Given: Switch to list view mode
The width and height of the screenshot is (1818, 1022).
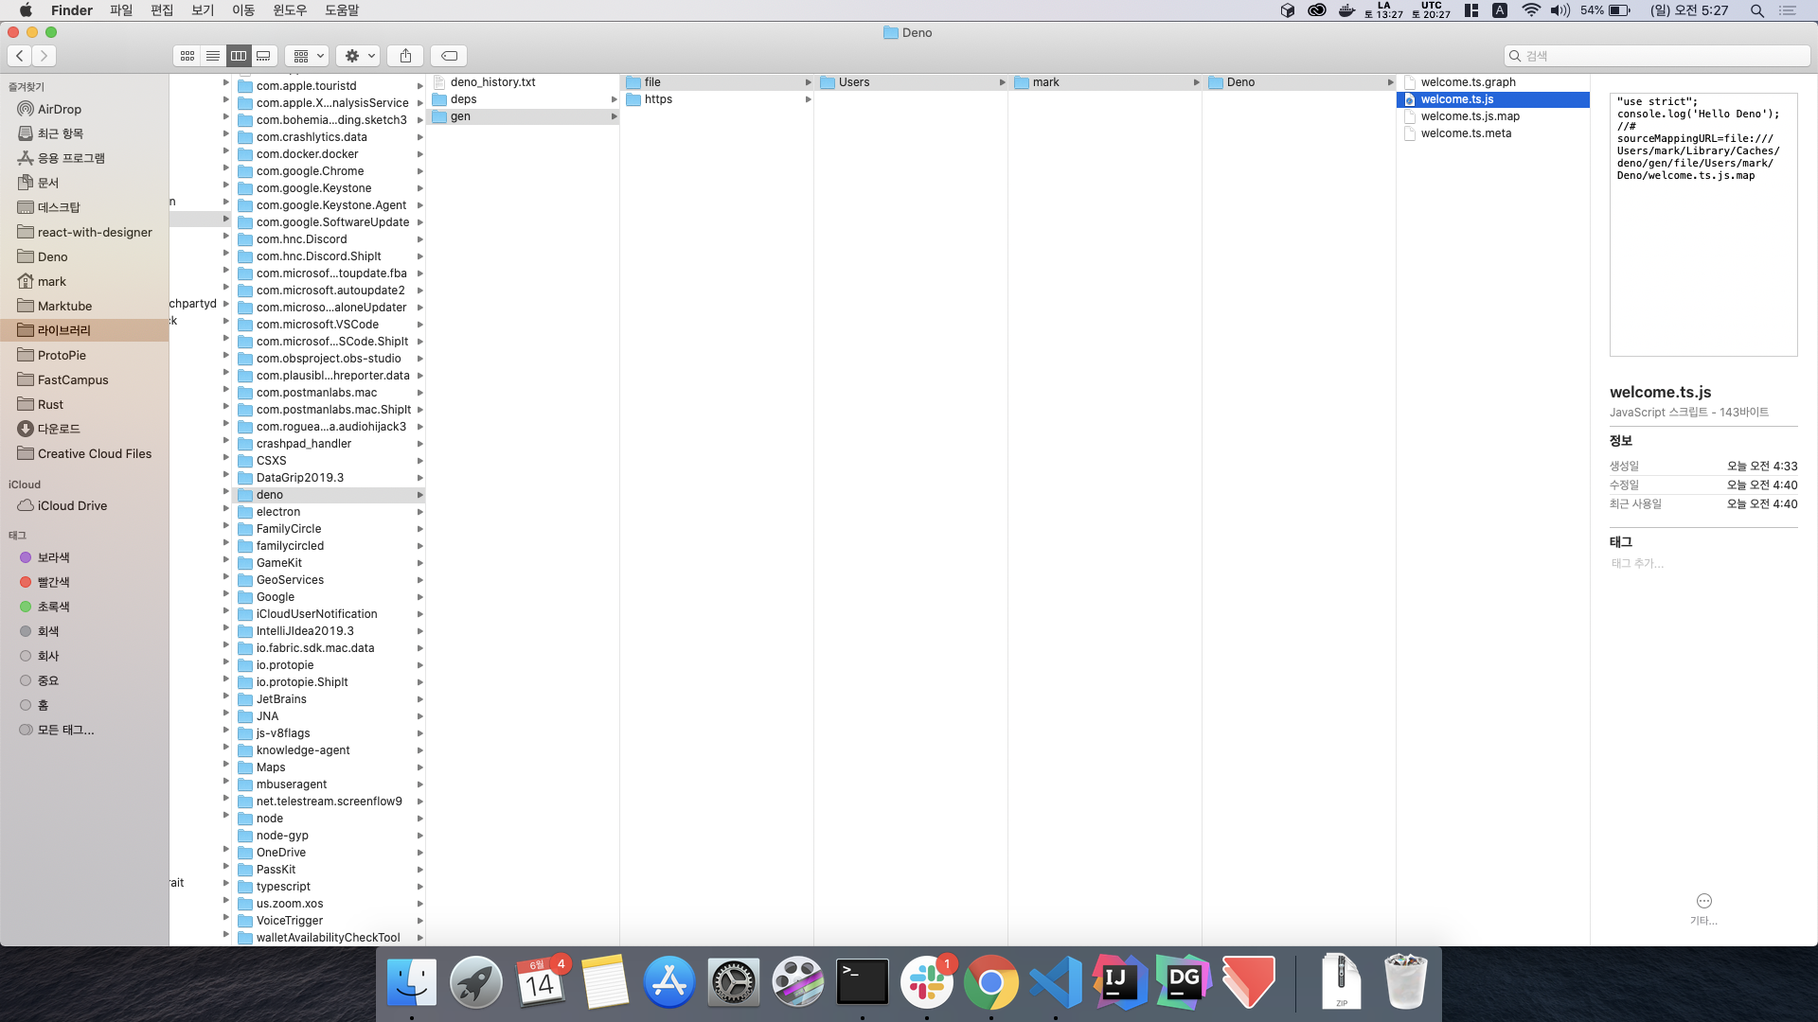Looking at the screenshot, I should click(213, 56).
